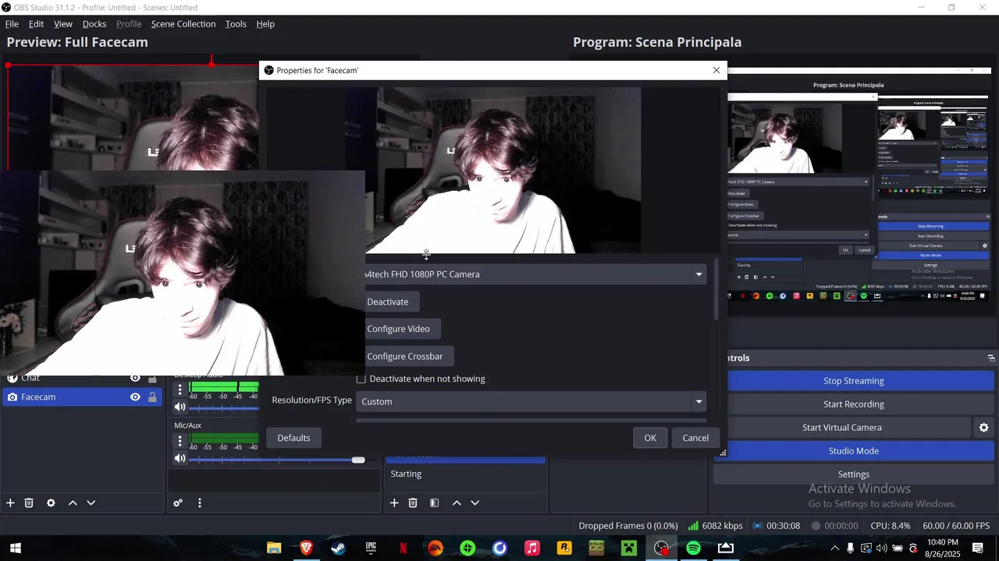Open Brave browser from taskbar

[307, 548]
